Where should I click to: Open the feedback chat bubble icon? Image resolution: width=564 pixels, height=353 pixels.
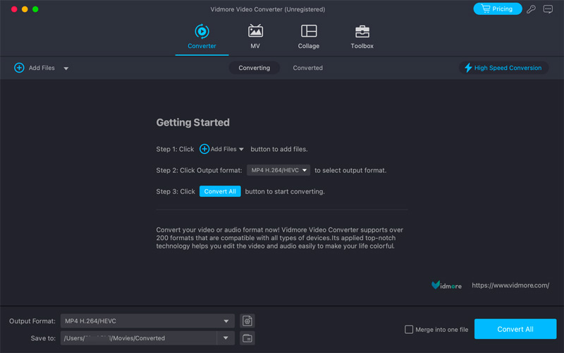548,9
